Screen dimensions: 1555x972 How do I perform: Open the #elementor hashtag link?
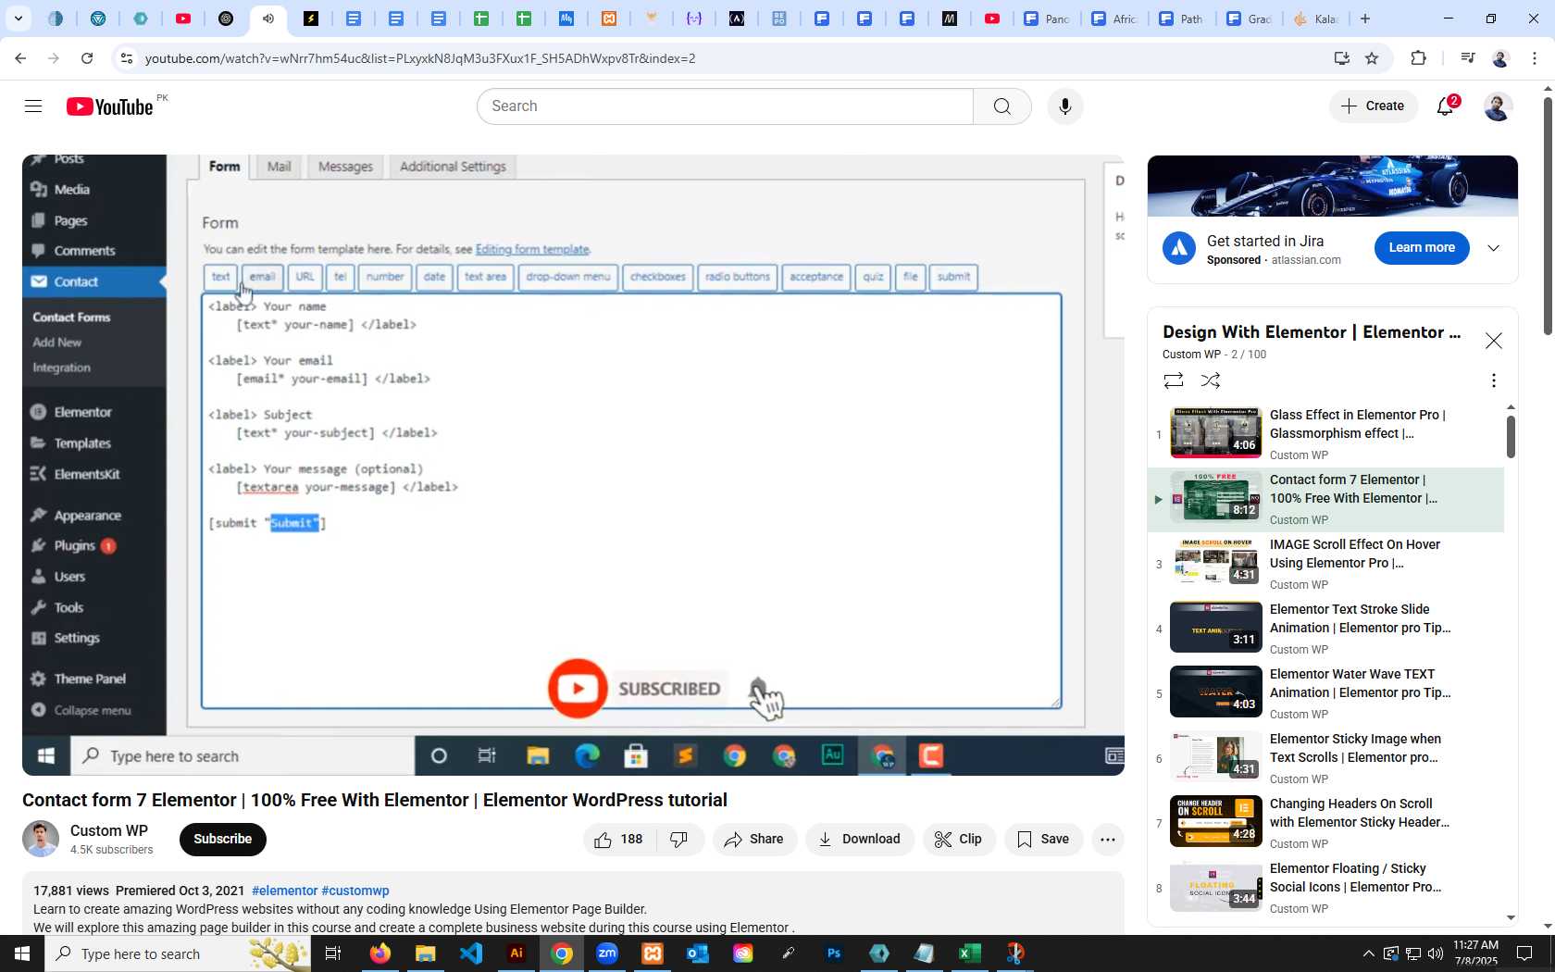[x=284, y=891]
